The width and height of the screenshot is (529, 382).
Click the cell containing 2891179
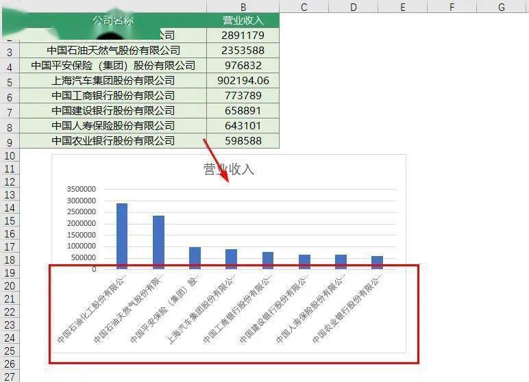243,35
